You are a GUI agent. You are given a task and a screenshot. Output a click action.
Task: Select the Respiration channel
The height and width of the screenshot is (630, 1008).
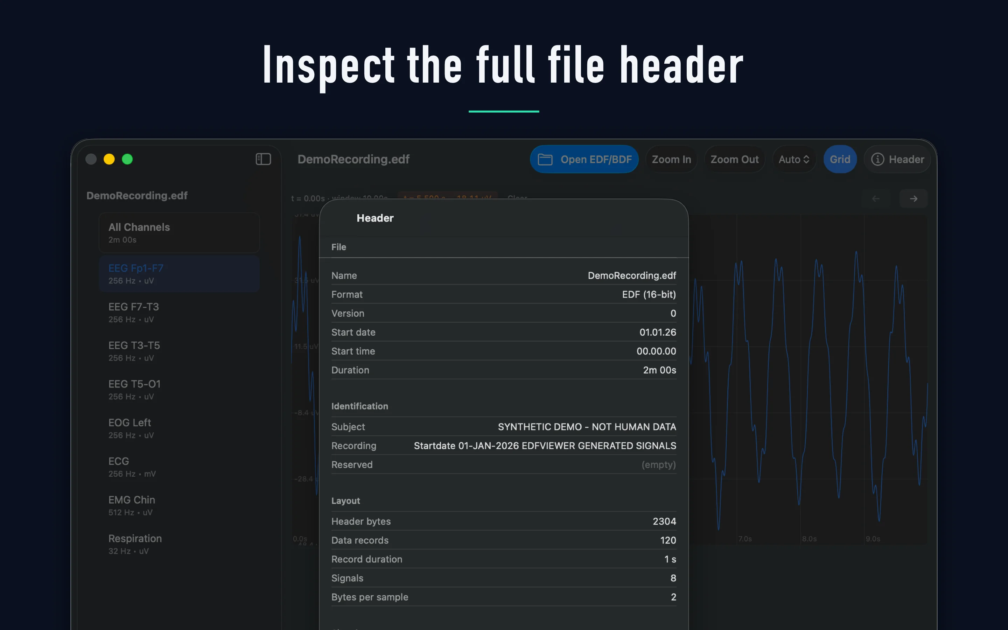(179, 544)
